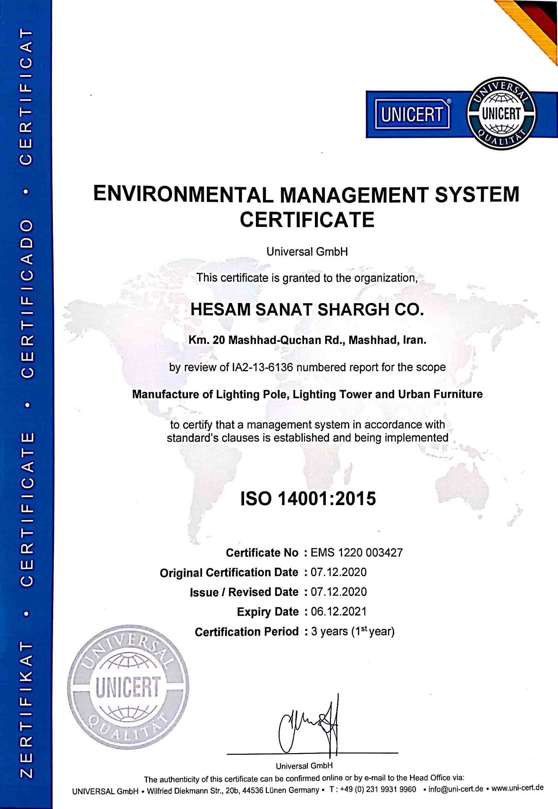
Task: Click the vertical word 'CERTIFICADO' on the blue sidebar
Action: 27,298
